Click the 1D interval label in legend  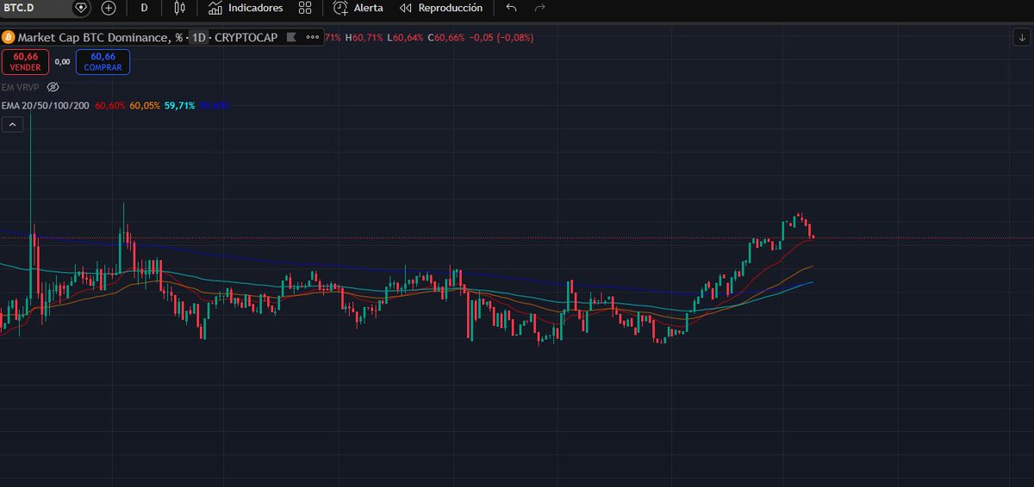(x=199, y=38)
